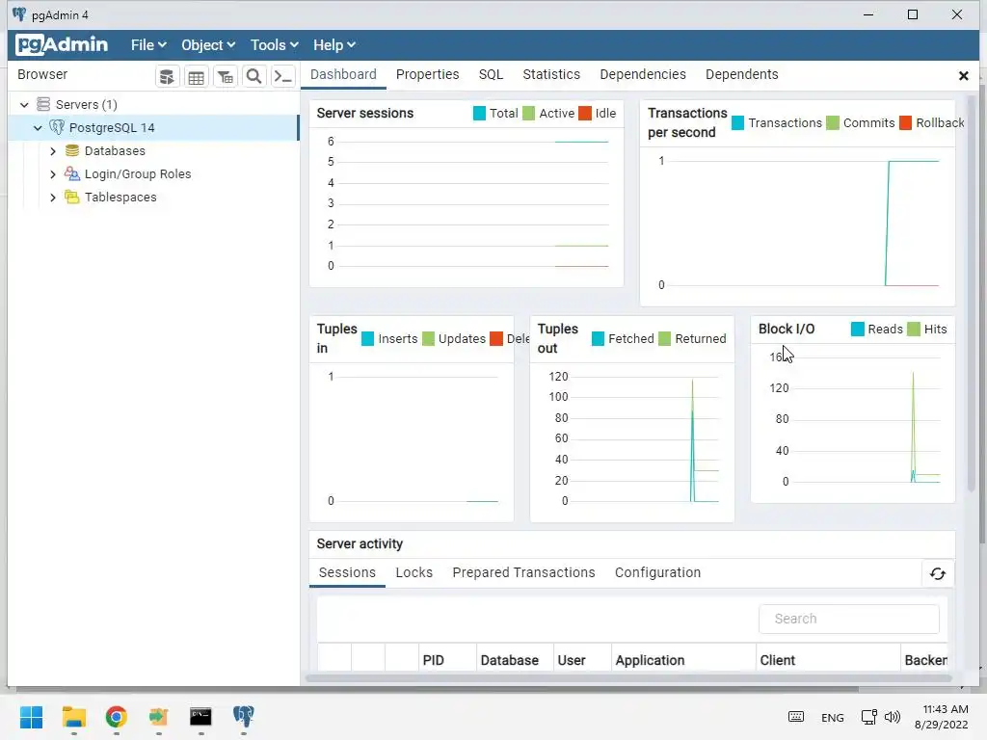This screenshot has height=740, width=987.
Task: Switch to the Properties tab
Action: click(x=427, y=74)
